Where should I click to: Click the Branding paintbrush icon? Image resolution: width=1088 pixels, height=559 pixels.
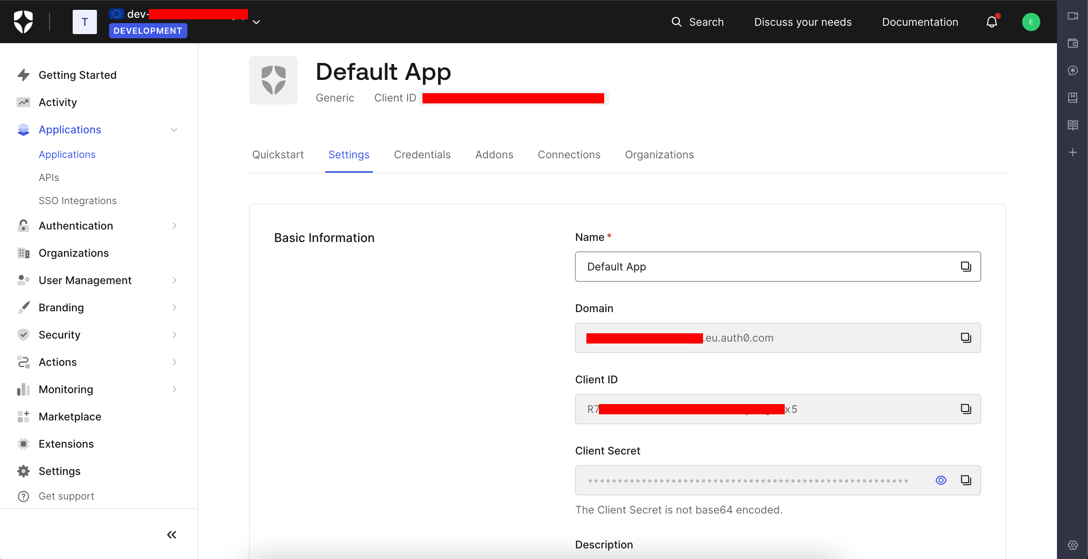pyautogui.click(x=23, y=308)
